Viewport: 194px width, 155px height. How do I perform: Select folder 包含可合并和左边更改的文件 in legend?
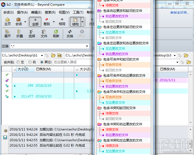coord(124,92)
